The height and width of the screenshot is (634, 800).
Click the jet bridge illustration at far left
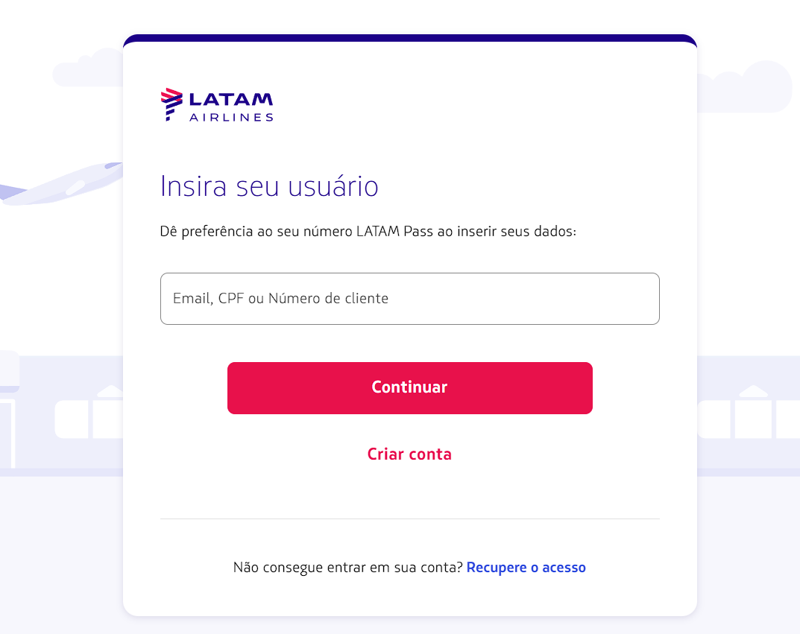(9, 408)
